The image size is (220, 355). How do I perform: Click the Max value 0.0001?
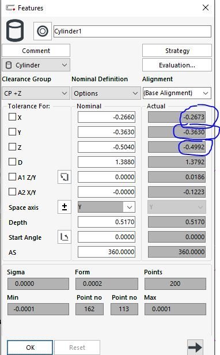pyautogui.click(x=175, y=309)
